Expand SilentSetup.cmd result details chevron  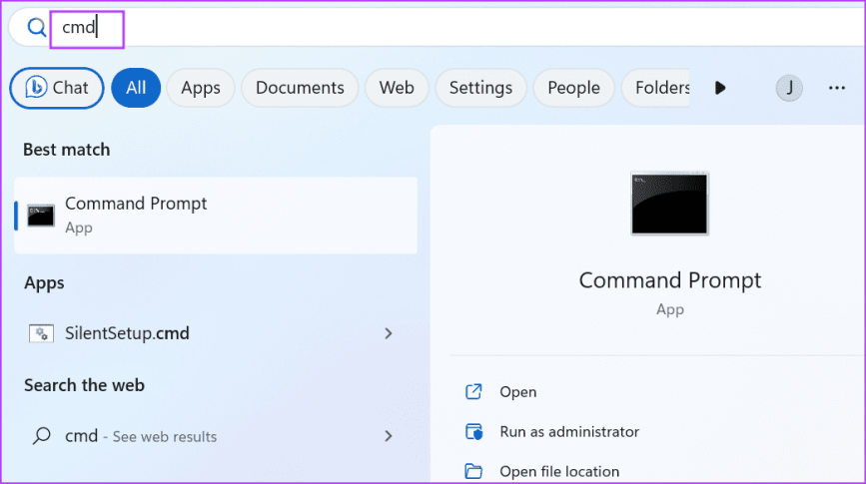(389, 333)
